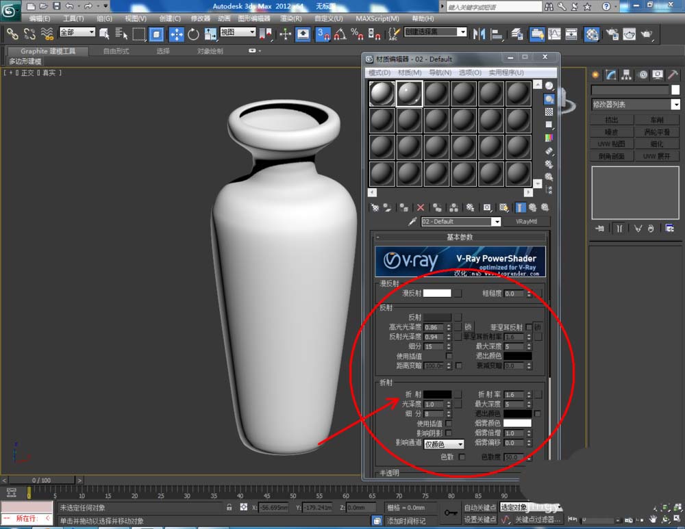This screenshot has width=685, height=529.
Task: Click the Set Key button
Action: (480, 519)
